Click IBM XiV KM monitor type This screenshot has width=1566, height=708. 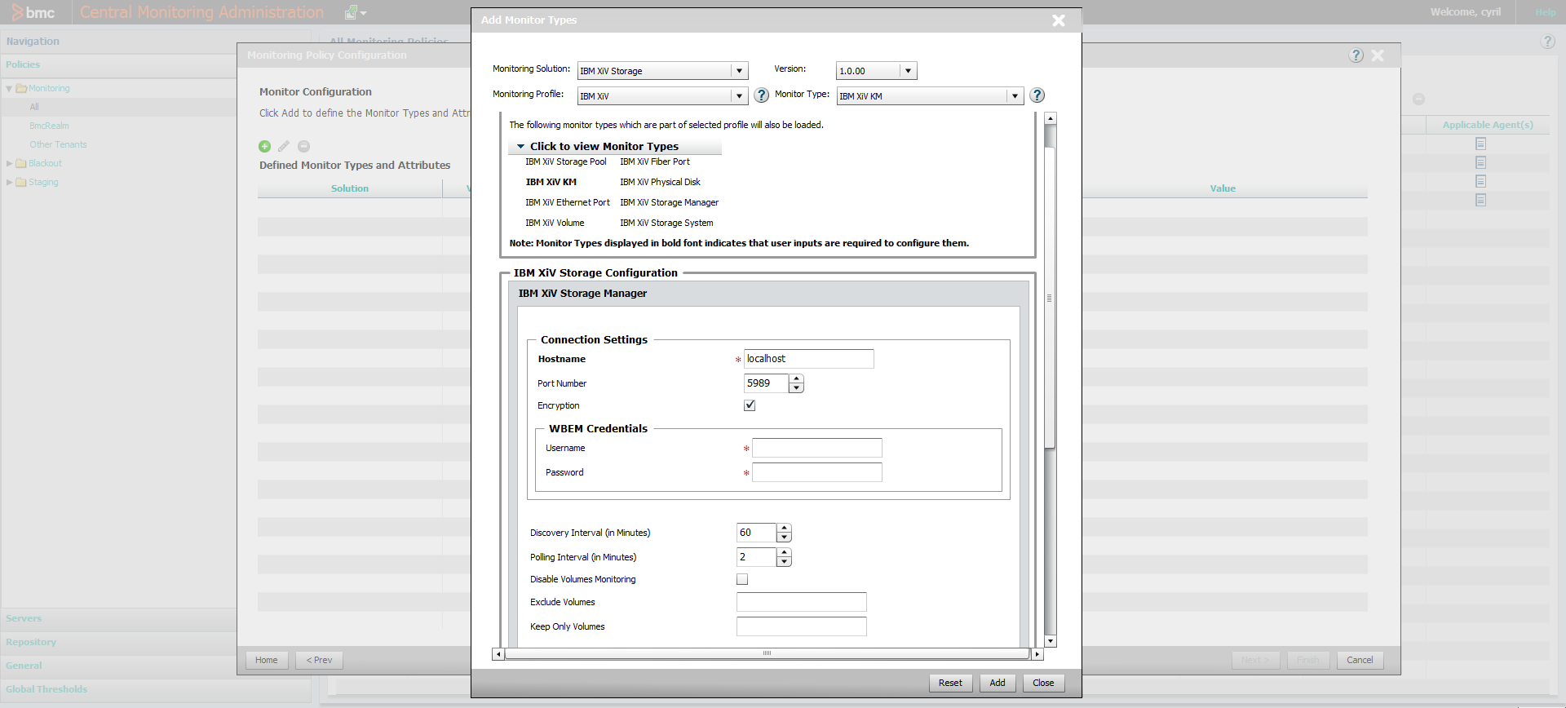tap(551, 182)
